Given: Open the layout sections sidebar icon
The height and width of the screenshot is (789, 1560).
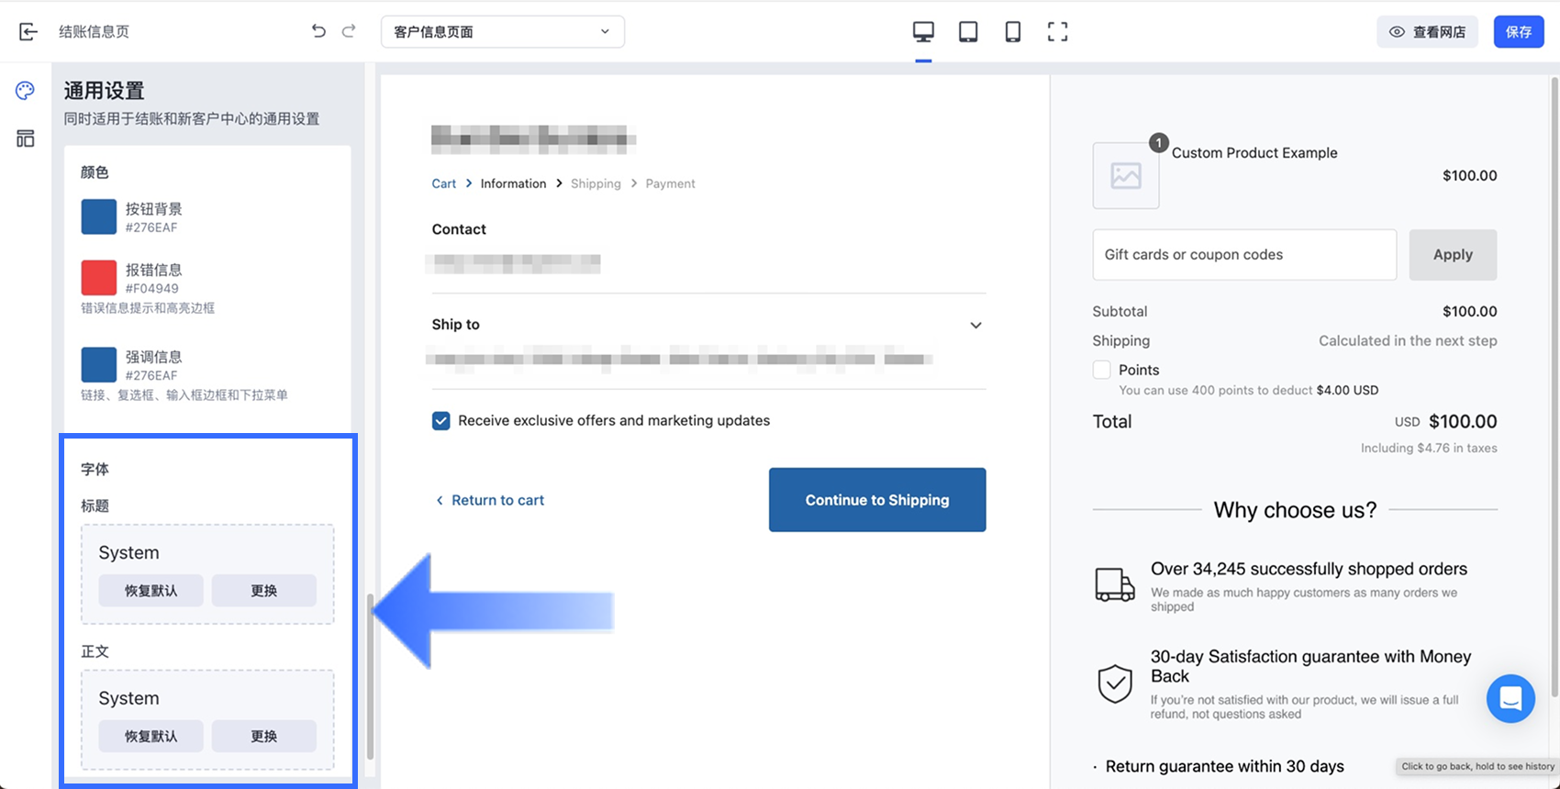Looking at the screenshot, I should (25, 139).
